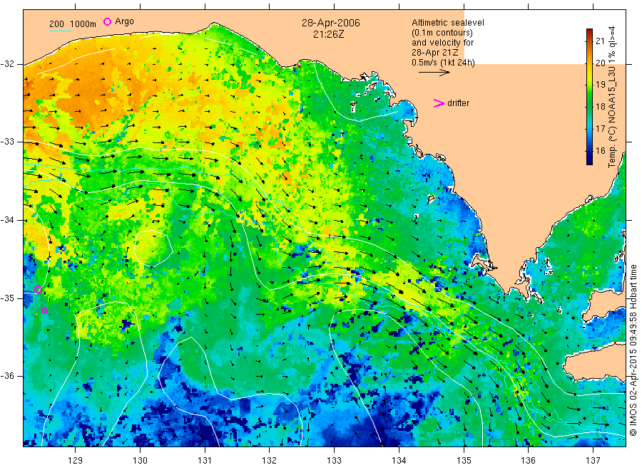
Task: Click the 'drifter' legend label
Action: pos(458,103)
